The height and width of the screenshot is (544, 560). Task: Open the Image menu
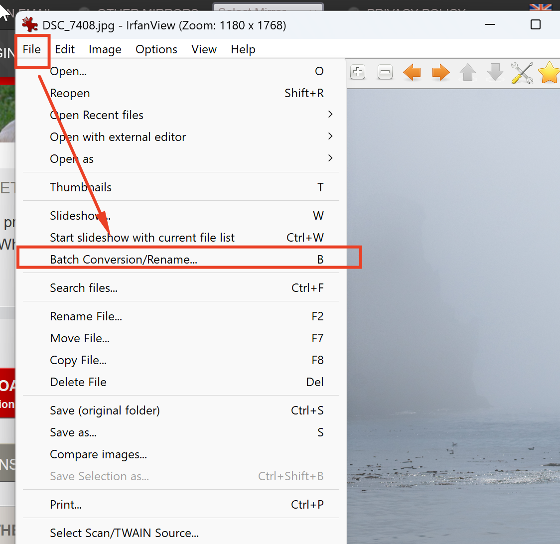click(105, 49)
